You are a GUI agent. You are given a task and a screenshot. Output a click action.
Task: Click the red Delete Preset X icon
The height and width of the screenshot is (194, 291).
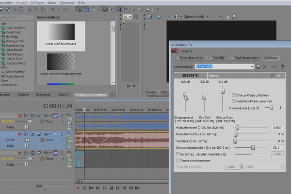(265, 67)
